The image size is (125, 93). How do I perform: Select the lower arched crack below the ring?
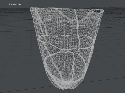(64, 52)
